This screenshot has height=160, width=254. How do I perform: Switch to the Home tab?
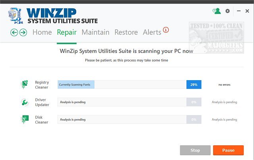pyautogui.click(x=42, y=33)
